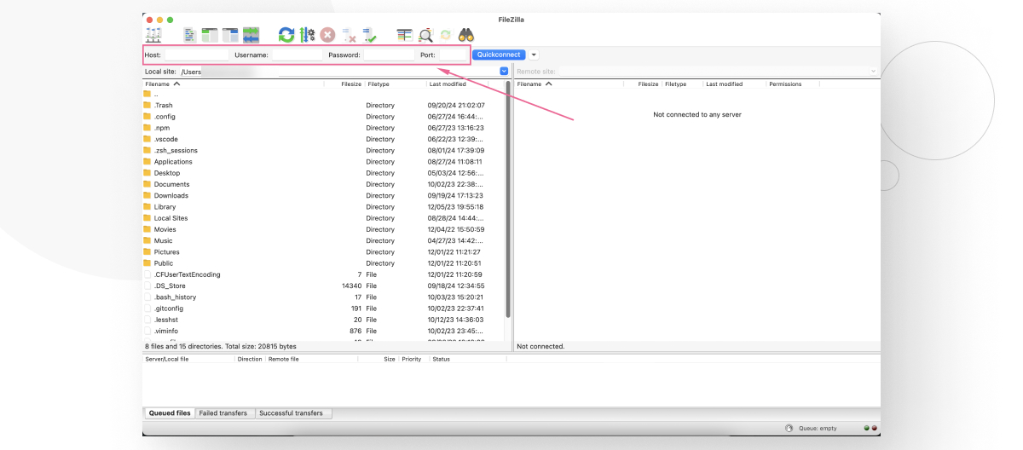Switch to the Successful transfers tab
The width and height of the screenshot is (1023, 450).
tap(292, 413)
